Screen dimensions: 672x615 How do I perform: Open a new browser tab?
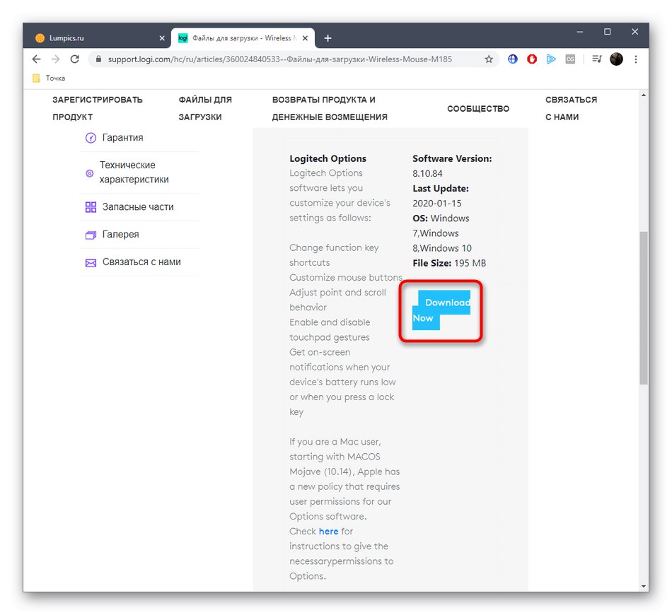coord(328,38)
